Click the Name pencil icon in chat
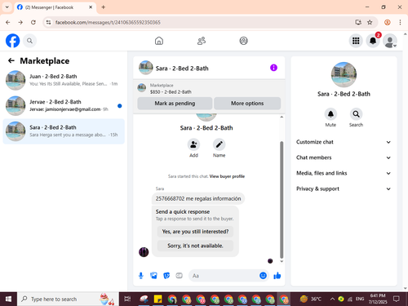 click(x=219, y=144)
